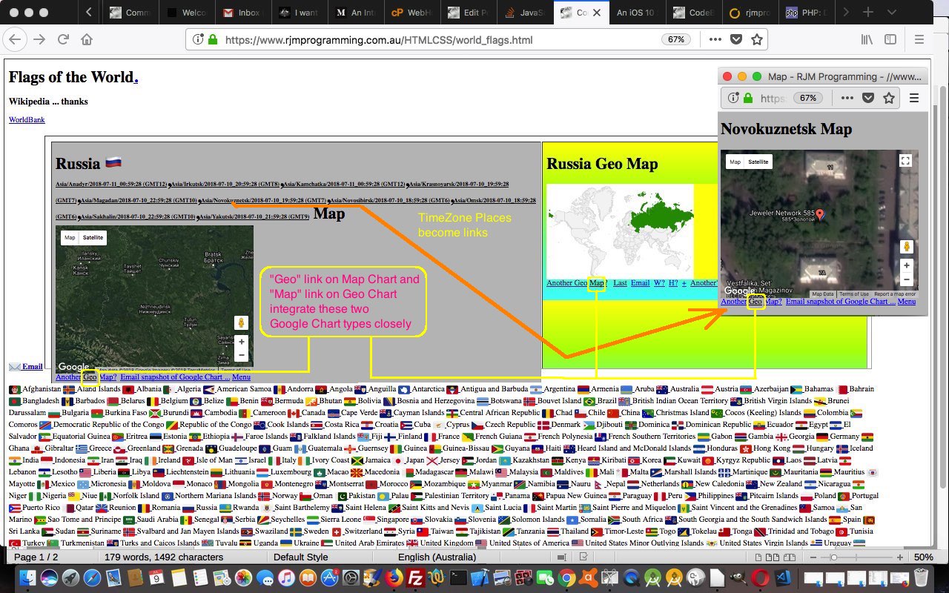Click English (Australia) language in status bar

click(x=437, y=557)
